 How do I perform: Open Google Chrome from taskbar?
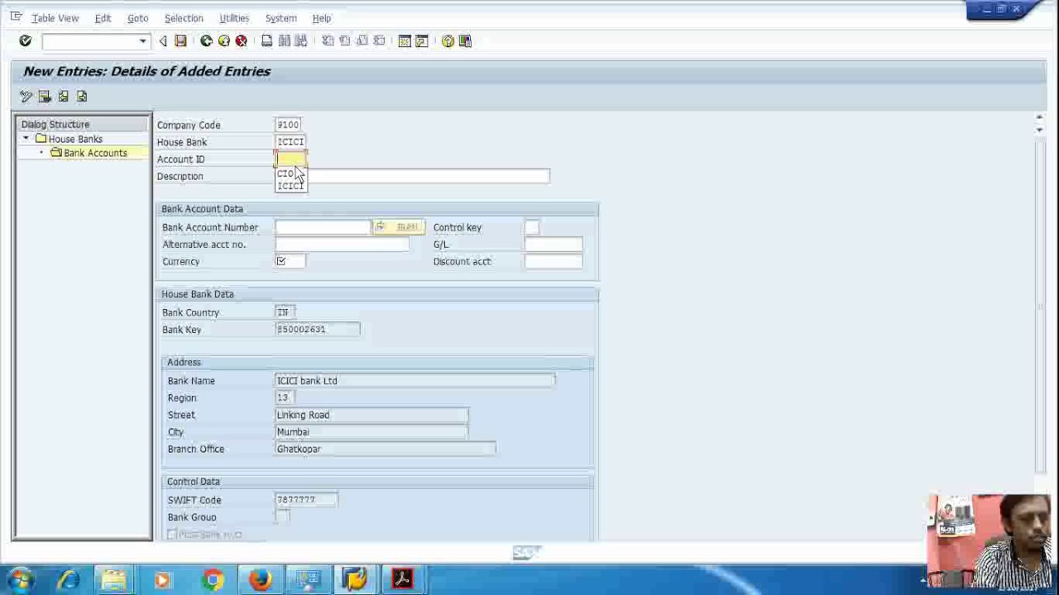click(213, 580)
